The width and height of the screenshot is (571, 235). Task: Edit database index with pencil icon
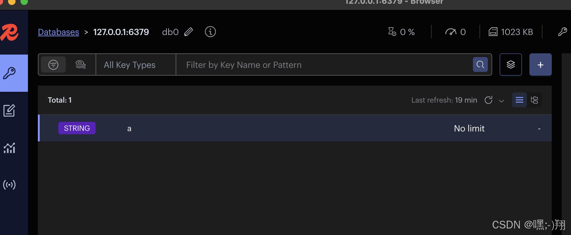pos(189,32)
